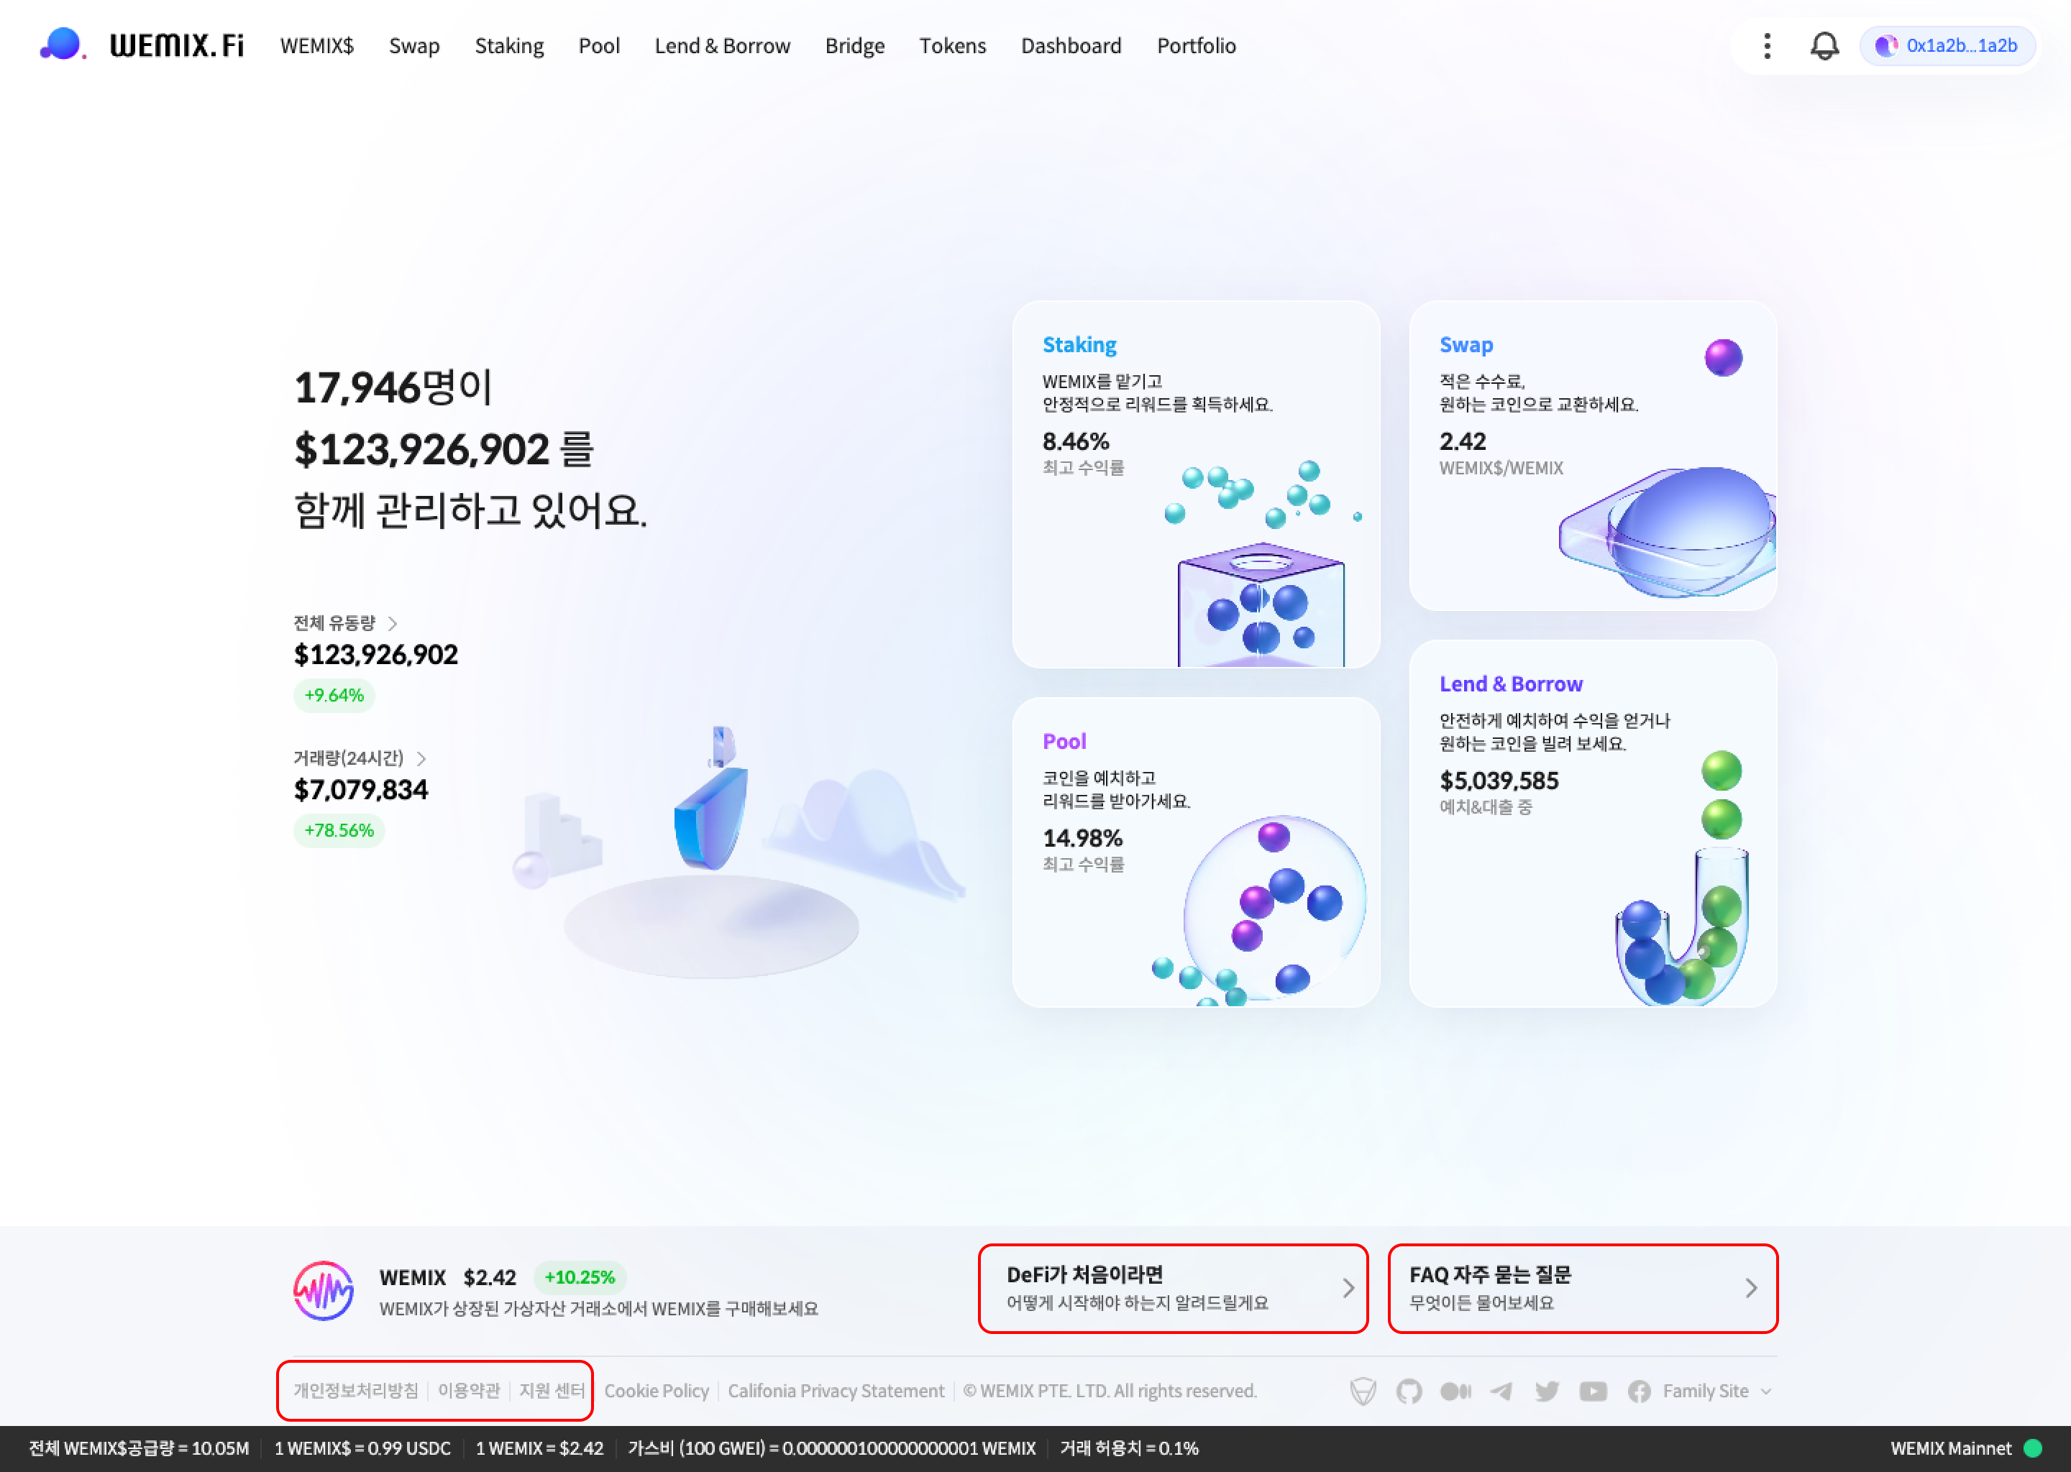Open the notifications bell
Screen dimensions: 2071x1472
tap(1824, 45)
